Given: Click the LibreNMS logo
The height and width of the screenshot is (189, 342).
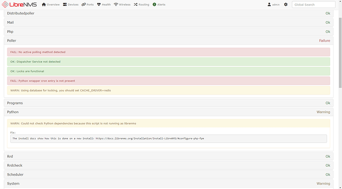Looking at the screenshot, I should tap(19, 4).
